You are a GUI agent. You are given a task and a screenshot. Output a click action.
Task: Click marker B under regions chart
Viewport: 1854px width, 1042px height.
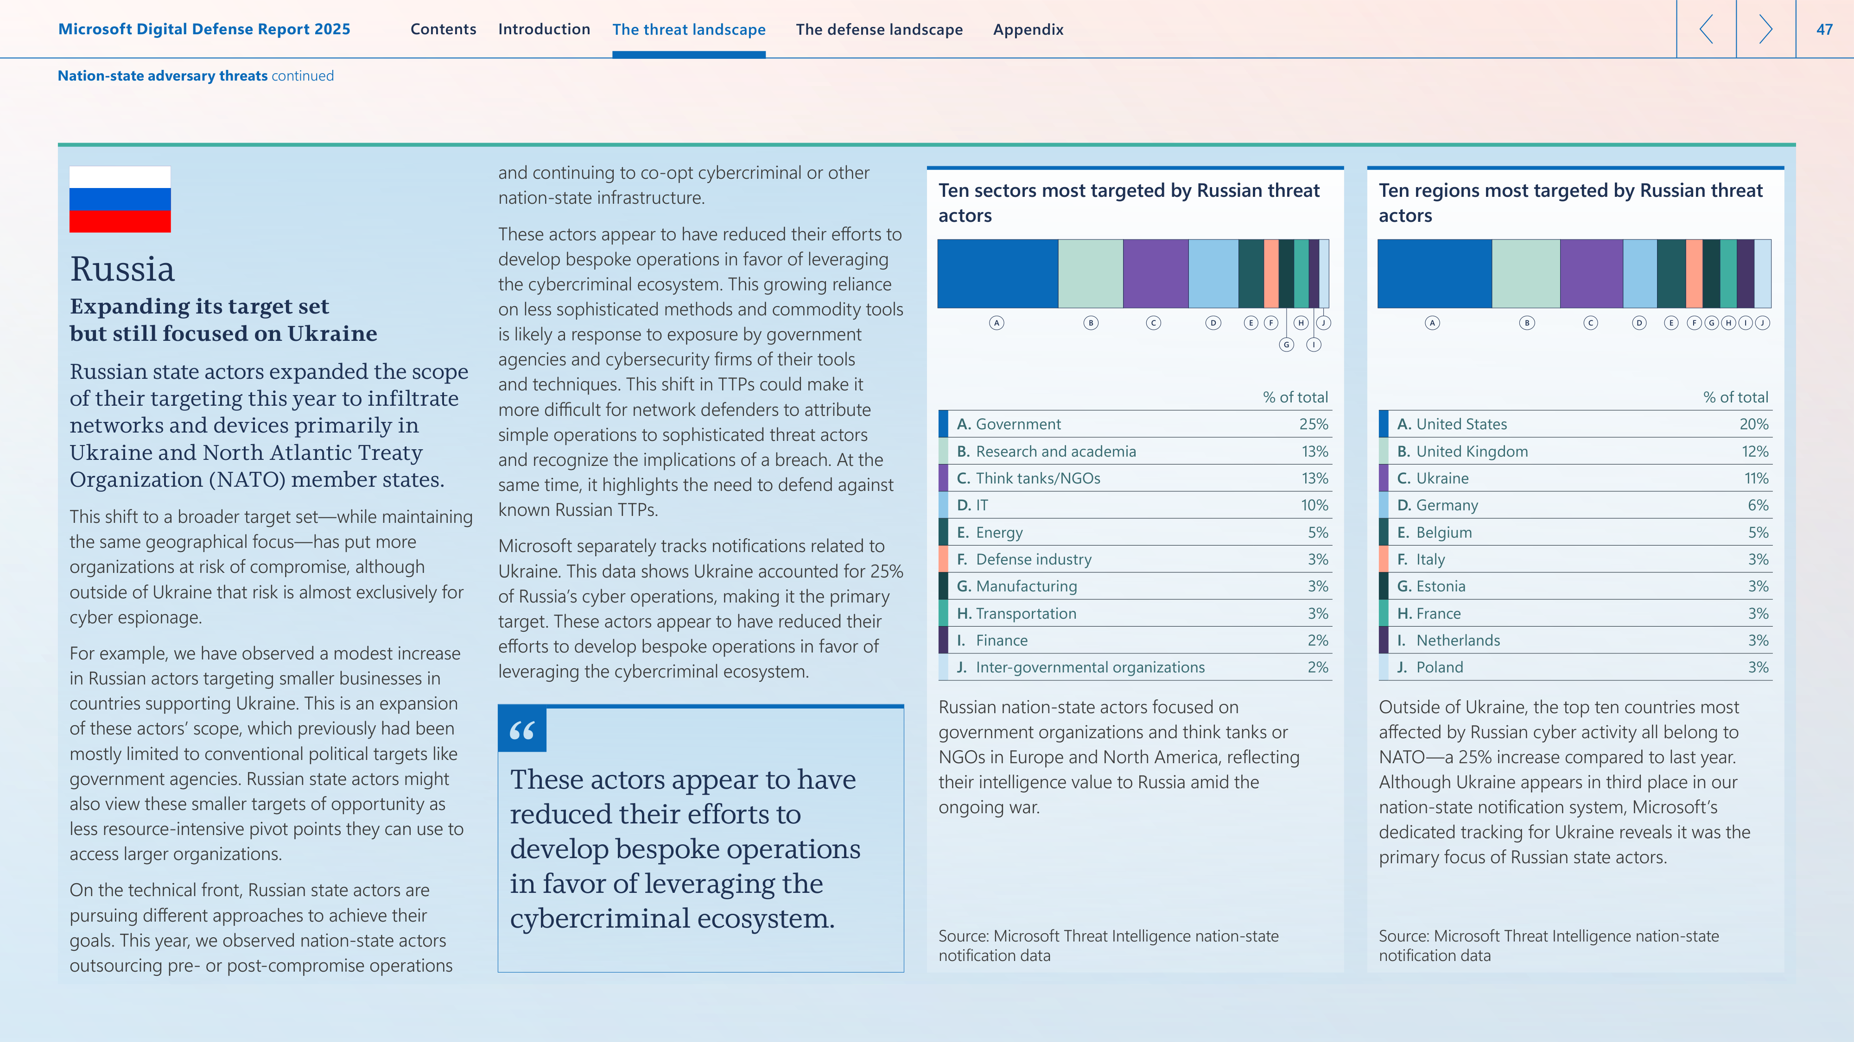[1527, 323]
